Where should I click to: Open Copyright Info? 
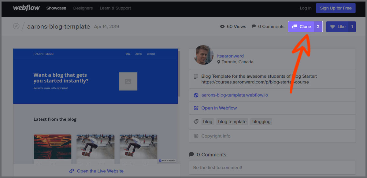click(x=216, y=136)
